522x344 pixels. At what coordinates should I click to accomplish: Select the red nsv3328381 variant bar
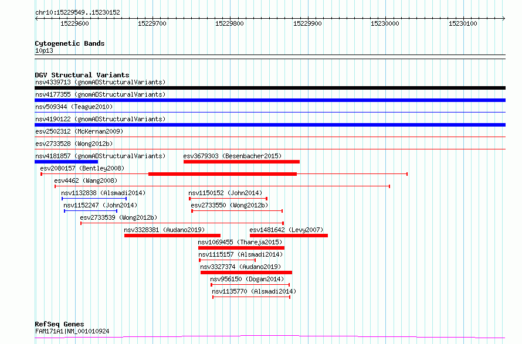172,236
